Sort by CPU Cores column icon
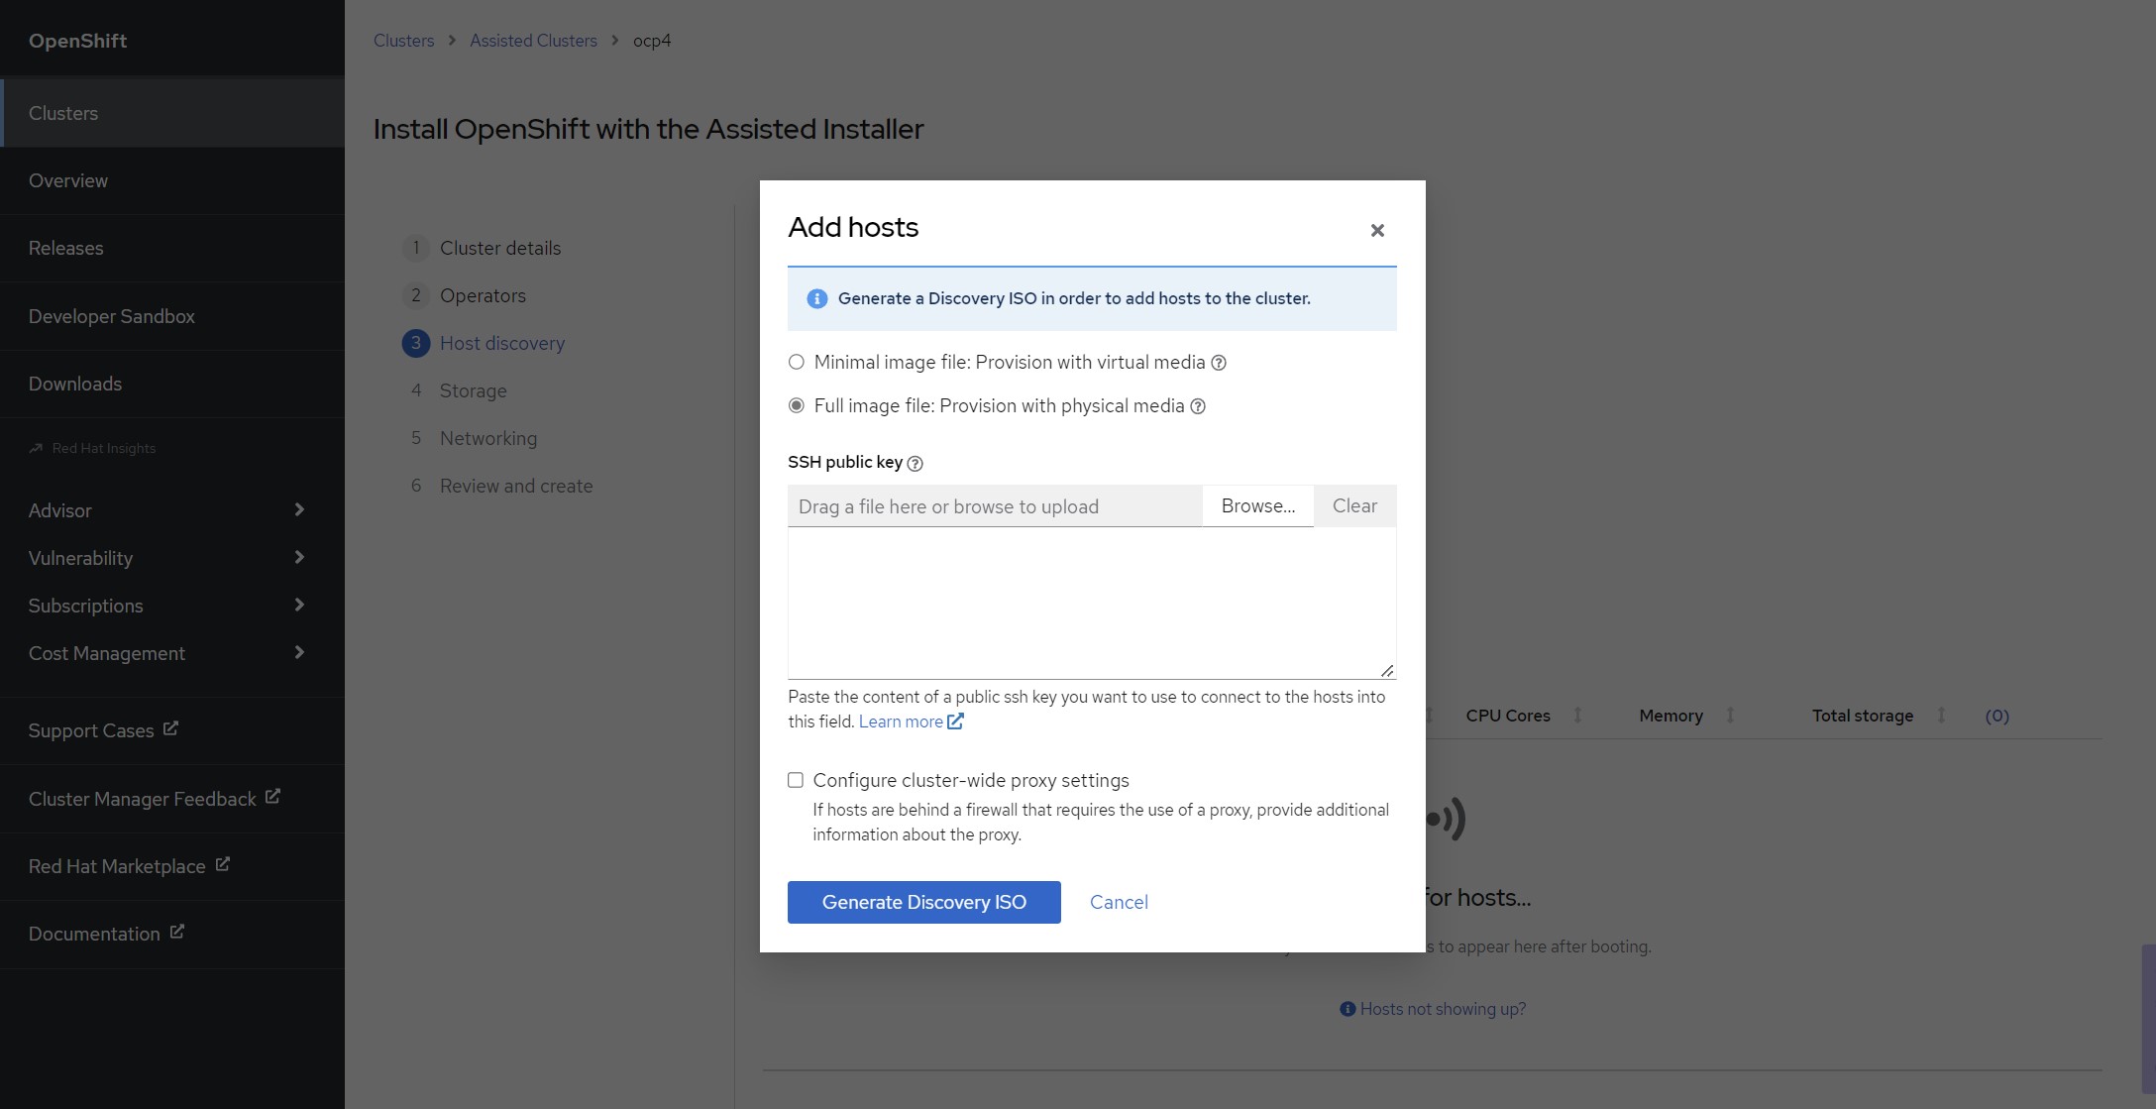 [x=1577, y=715]
